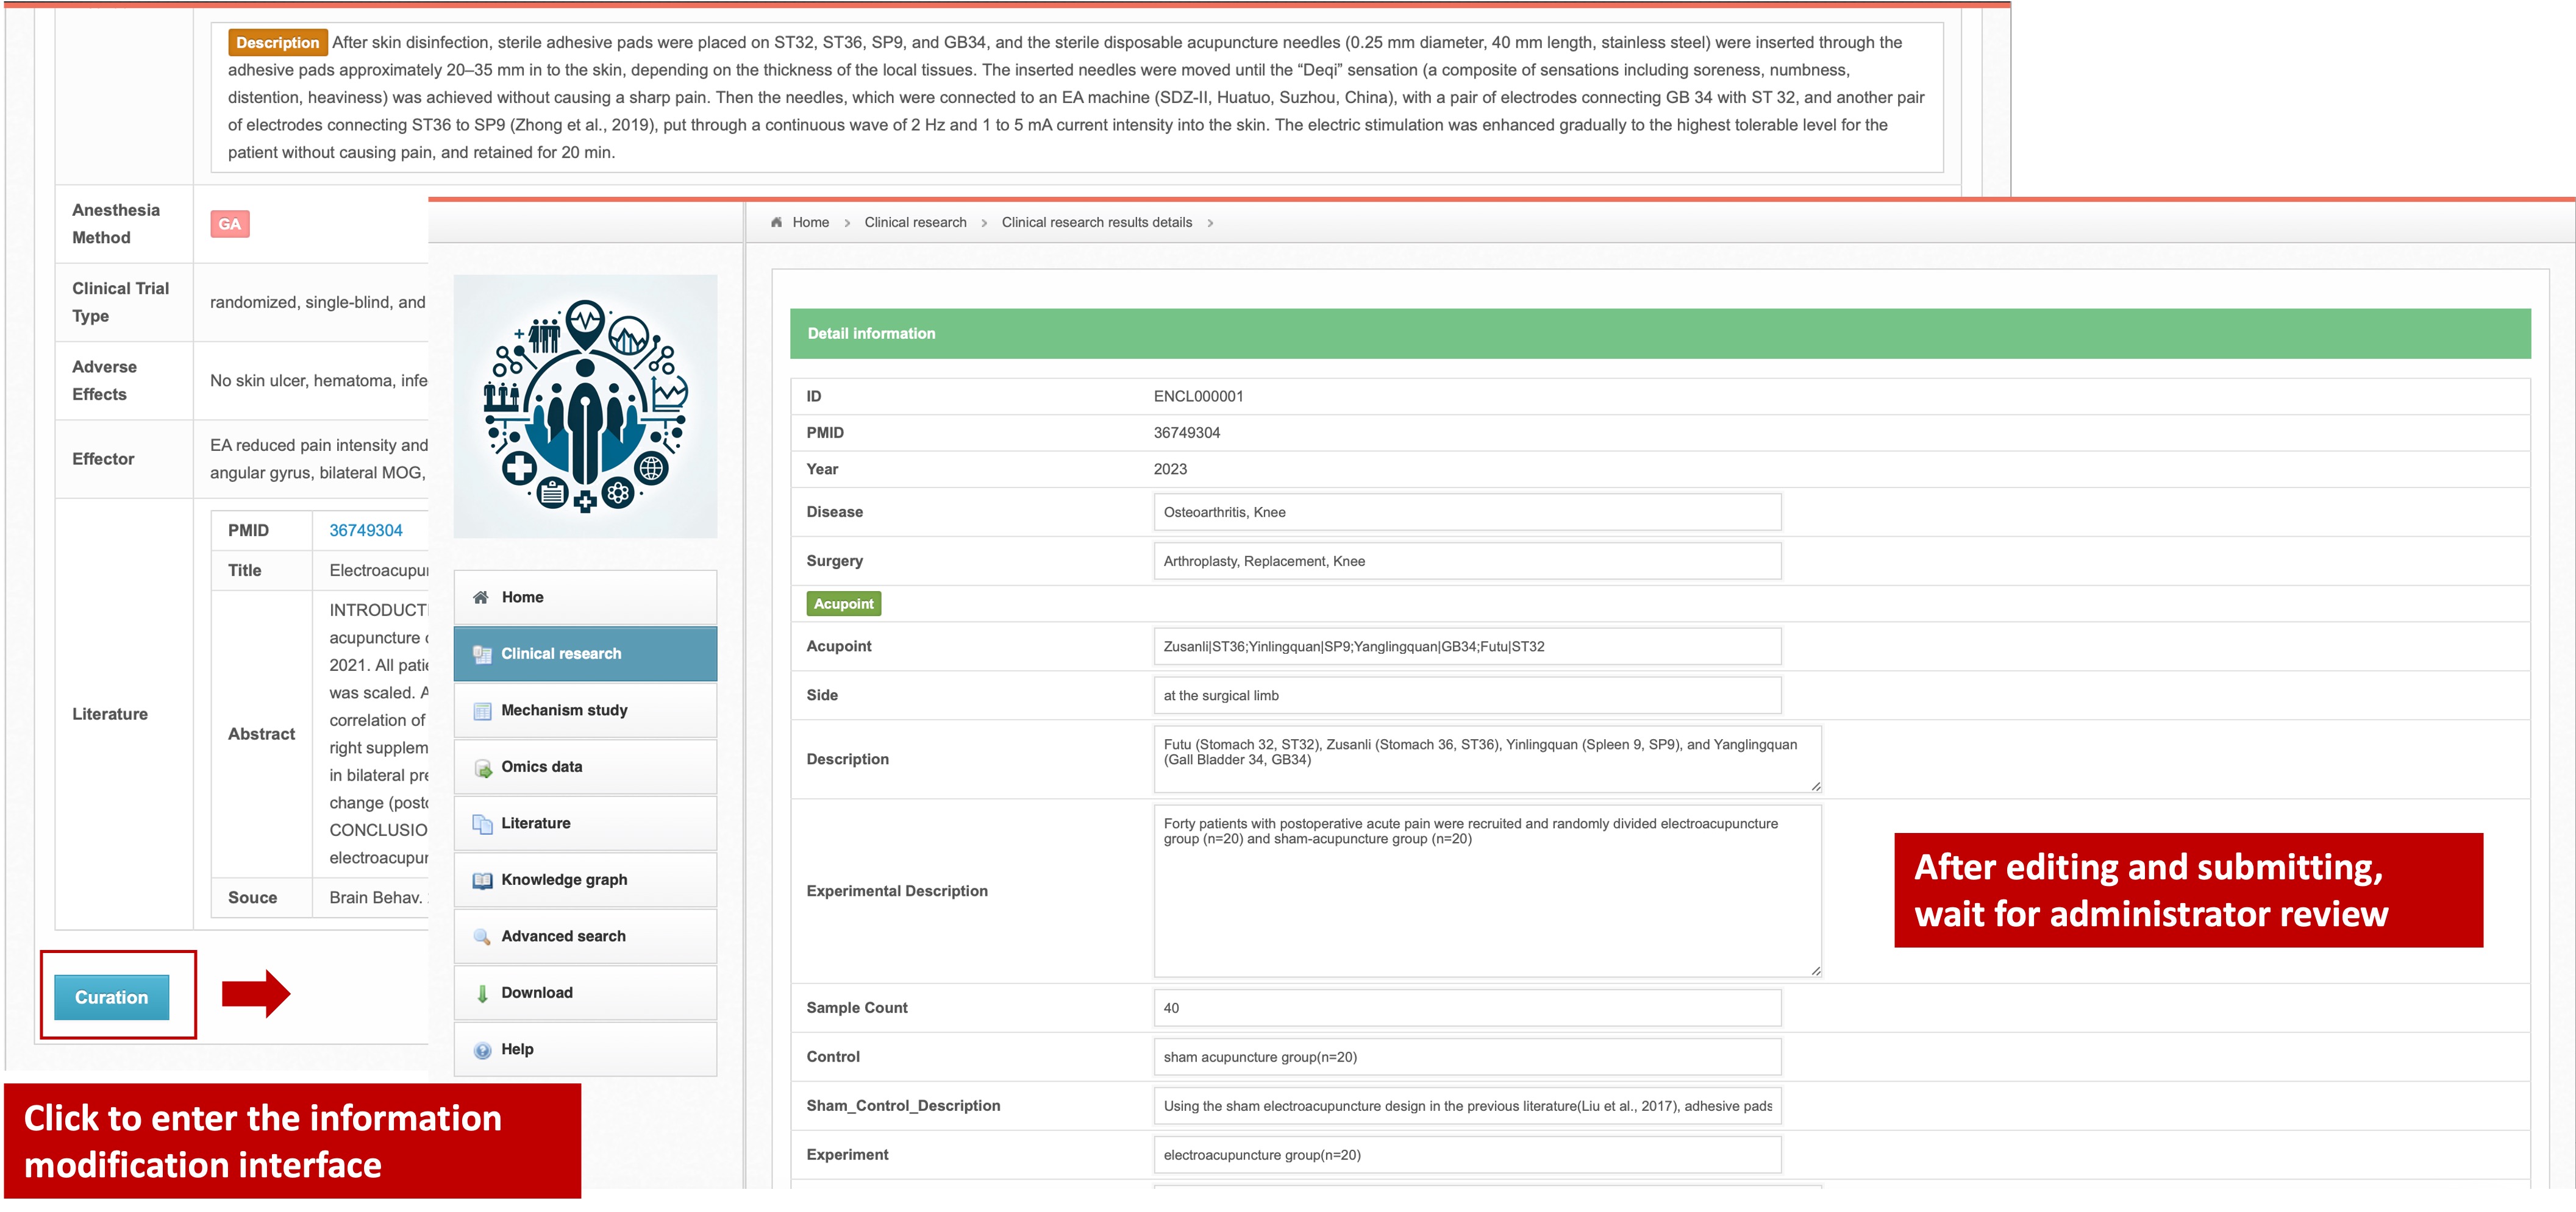Click the Mechanism study table icon
This screenshot has width=2576, height=1212.
tap(482, 711)
